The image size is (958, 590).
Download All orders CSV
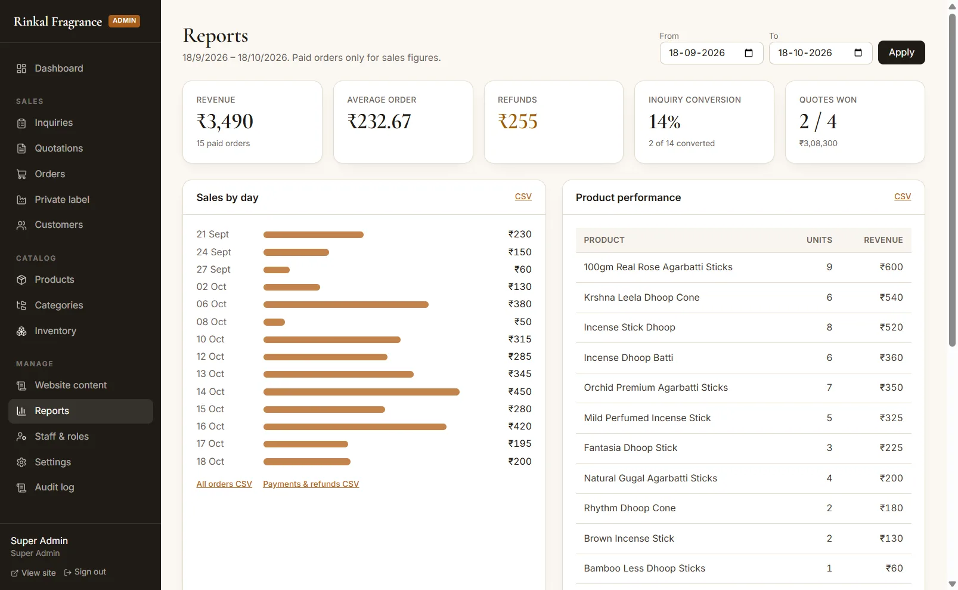coord(224,484)
